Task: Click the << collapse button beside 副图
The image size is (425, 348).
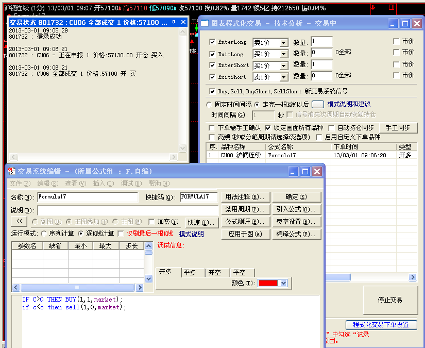Action: point(20,222)
